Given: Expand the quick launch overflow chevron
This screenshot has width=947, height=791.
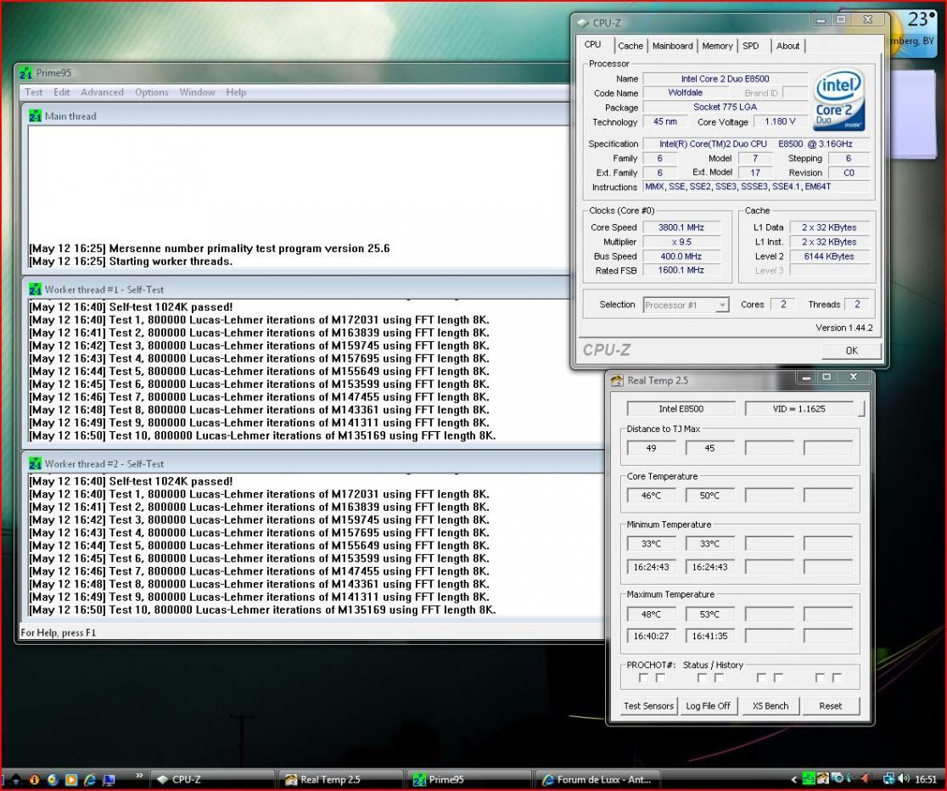Looking at the screenshot, I should pos(139,775).
